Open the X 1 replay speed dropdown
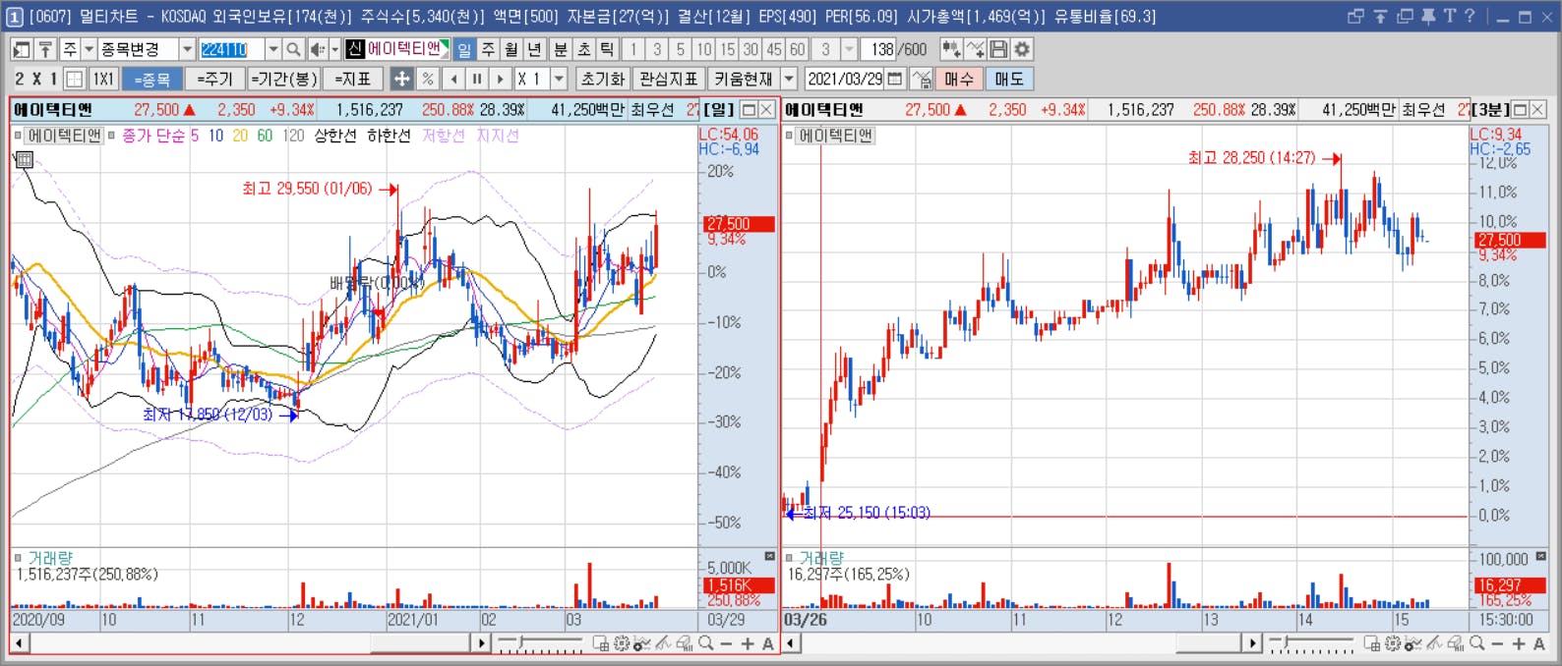 tap(560, 79)
